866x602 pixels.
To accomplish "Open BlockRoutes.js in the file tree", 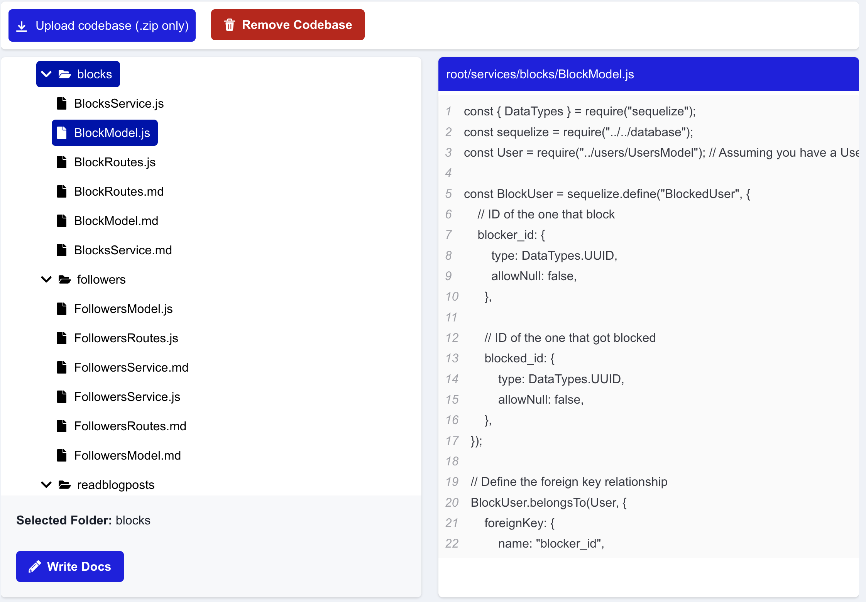I will coord(115,162).
